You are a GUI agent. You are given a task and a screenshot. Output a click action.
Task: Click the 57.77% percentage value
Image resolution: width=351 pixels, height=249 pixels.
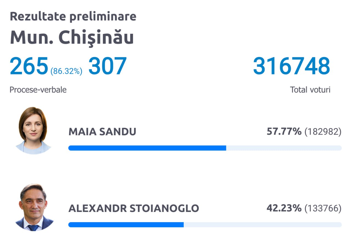pos(284,132)
